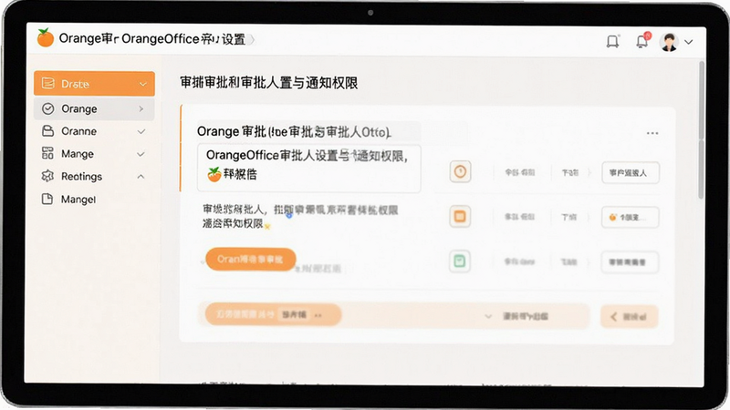Click the page title ending with 通知权限
This screenshot has height=410, width=730.
[x=269, y=83]
